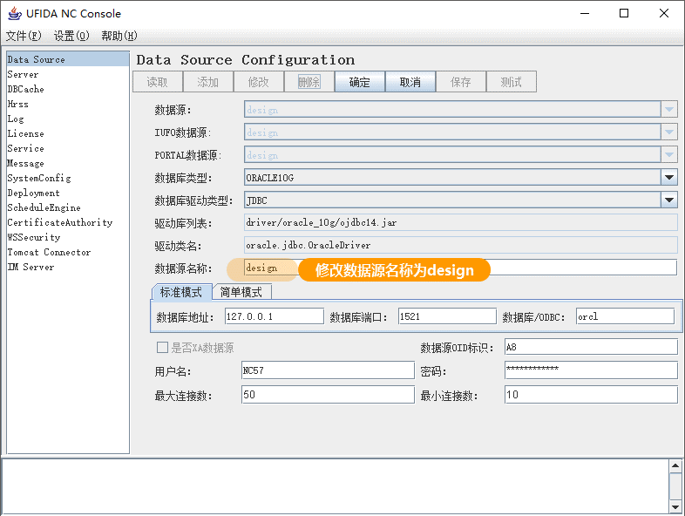Open the 文件(F) menu

click(x=24, y=36)
